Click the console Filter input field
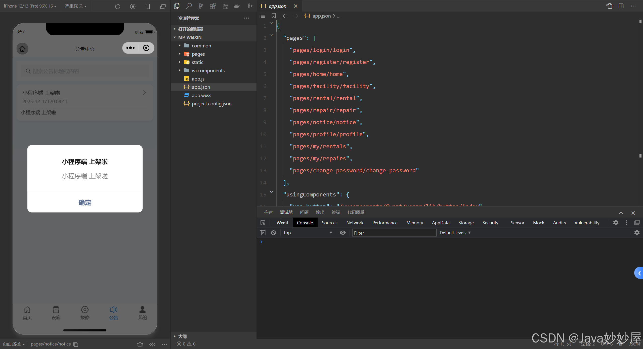This screenshot has width=643, height=349. pos(394,233)
